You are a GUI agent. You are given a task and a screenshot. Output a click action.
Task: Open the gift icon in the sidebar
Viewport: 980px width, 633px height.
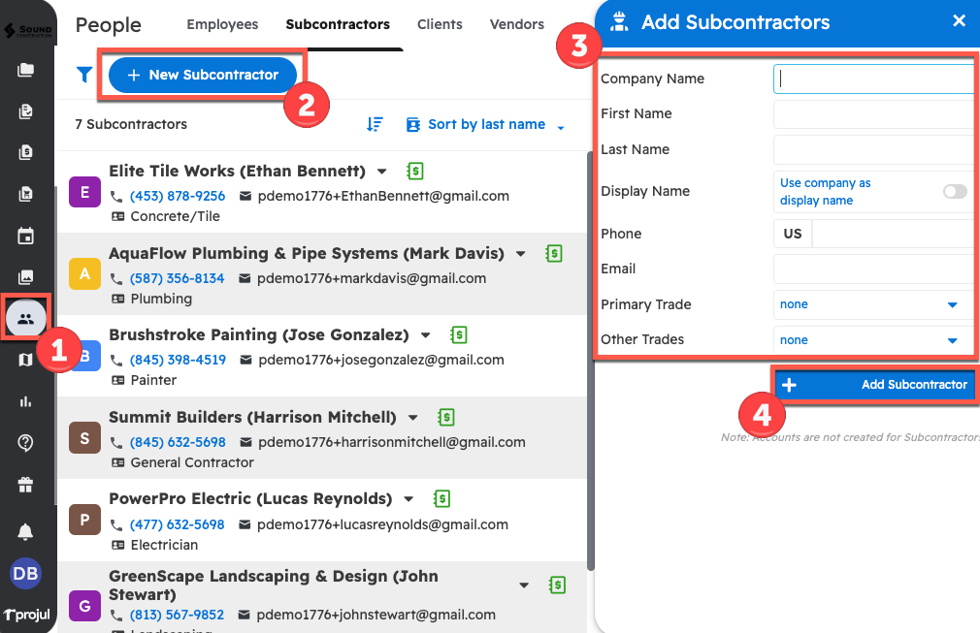[26, 484]
